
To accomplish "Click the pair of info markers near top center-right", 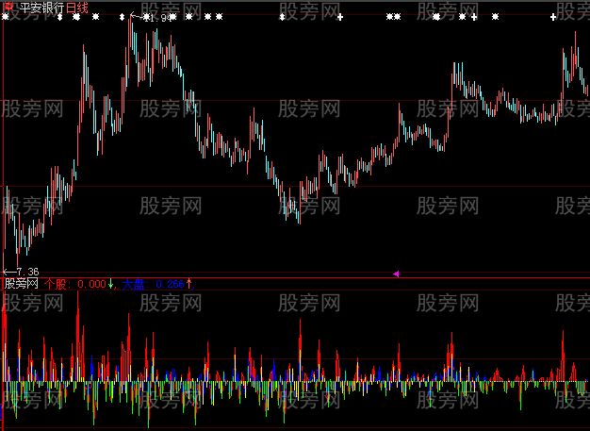I will pos(394,17).
